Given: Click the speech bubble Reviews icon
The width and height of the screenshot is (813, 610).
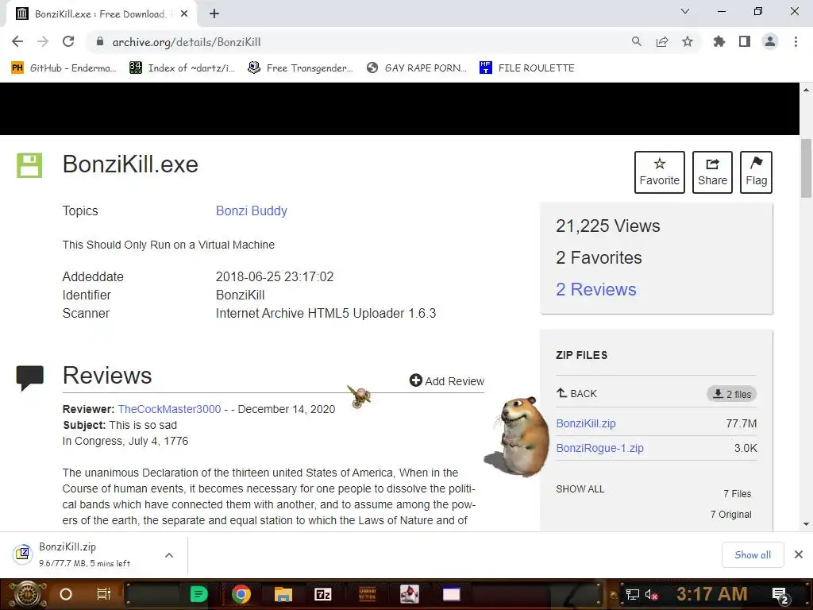Looking at the screenshot, I should (30, 377).
